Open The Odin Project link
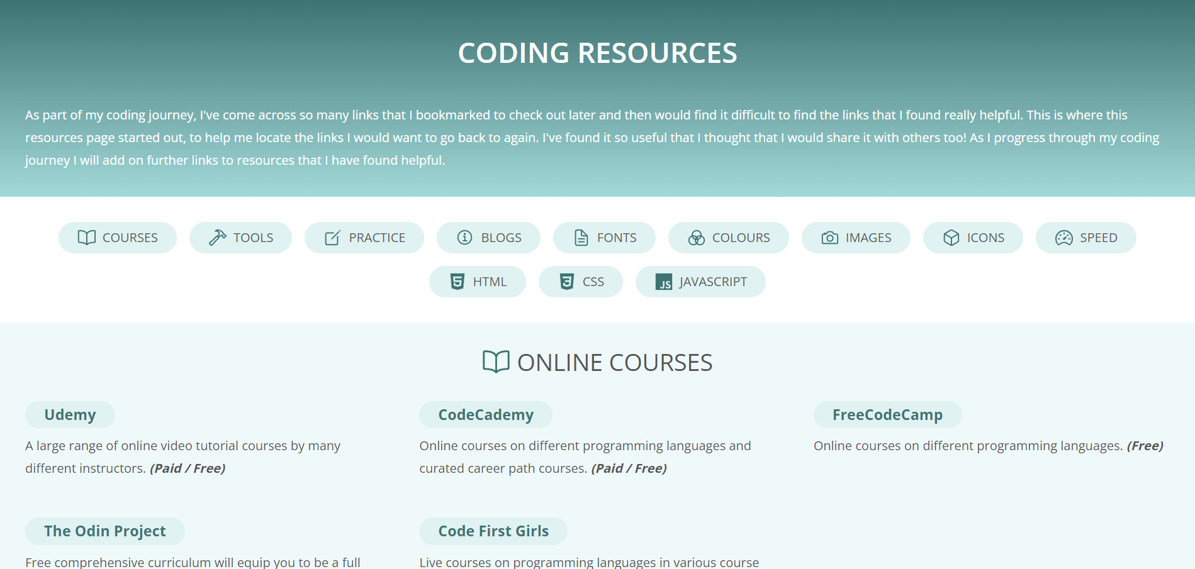 click(105, 531)
